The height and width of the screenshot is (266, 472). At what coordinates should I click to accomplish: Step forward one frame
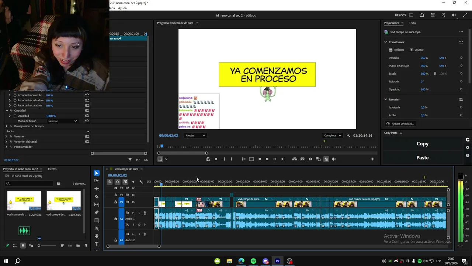(x=275, y=159)
